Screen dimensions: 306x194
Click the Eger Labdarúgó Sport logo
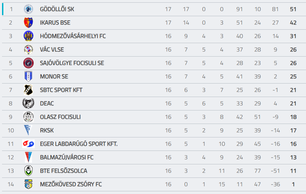tap(28, 144)
